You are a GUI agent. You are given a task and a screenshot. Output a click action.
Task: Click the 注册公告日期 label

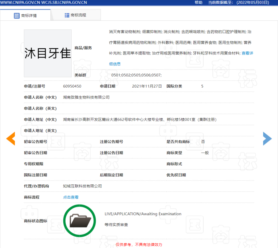[x=111, y=153]
